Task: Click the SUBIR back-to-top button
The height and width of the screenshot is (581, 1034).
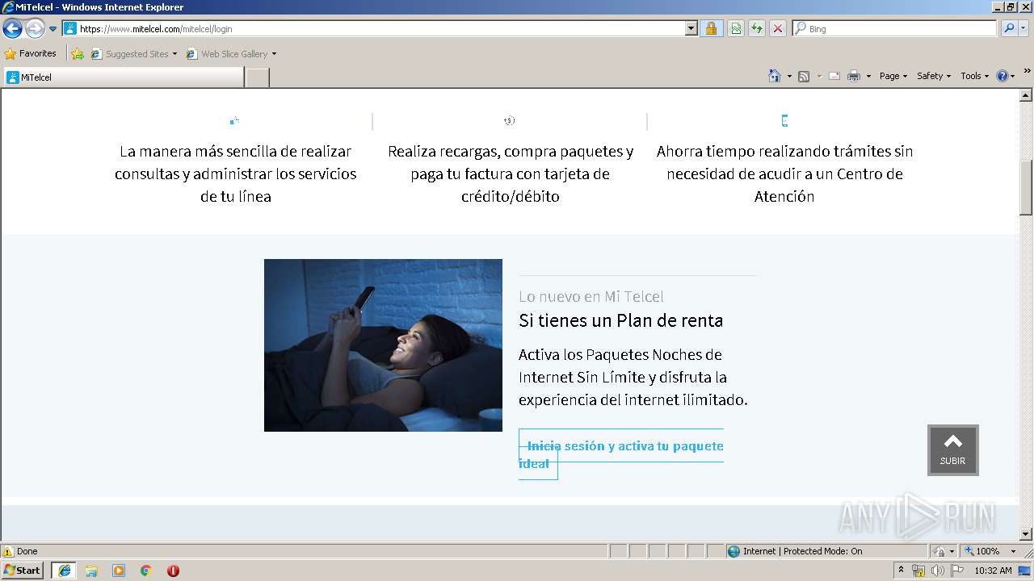Action: tap(953, 449)
